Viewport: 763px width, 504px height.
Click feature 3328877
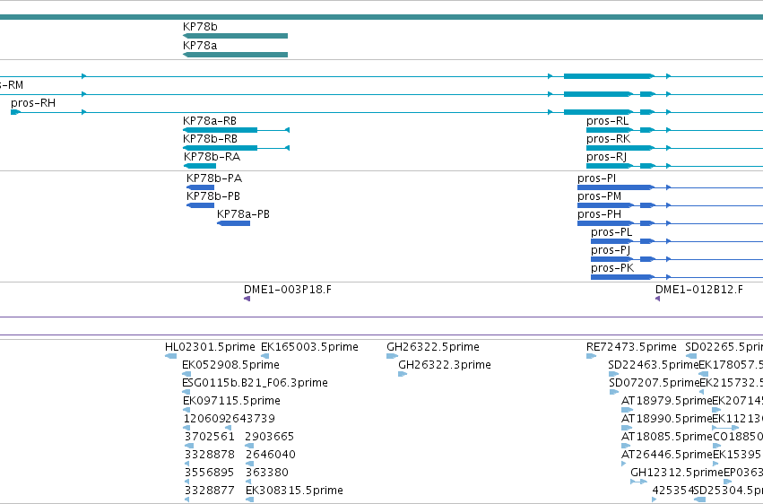tap(186, 500)
